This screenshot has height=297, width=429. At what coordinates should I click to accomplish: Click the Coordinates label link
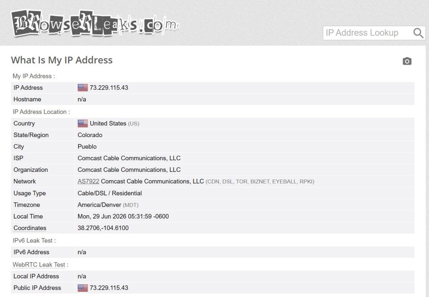pos(30,228)
